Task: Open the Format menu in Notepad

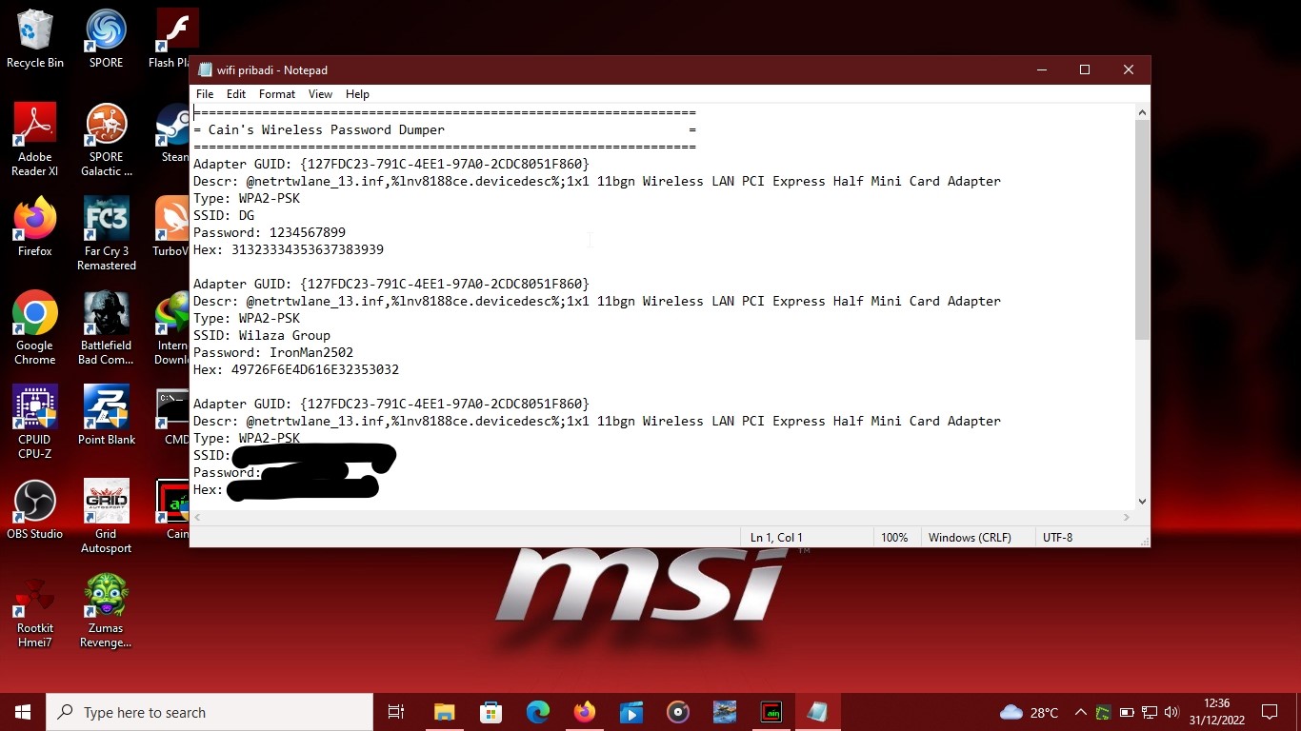Action: tap(277, 94)
